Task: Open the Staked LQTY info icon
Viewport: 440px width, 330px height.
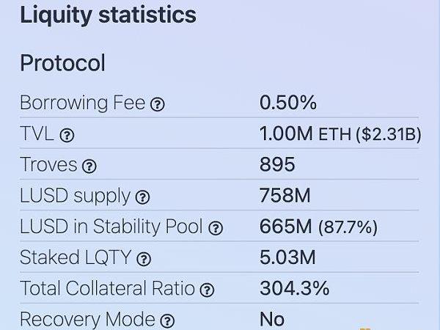Action: click(144, 259)
